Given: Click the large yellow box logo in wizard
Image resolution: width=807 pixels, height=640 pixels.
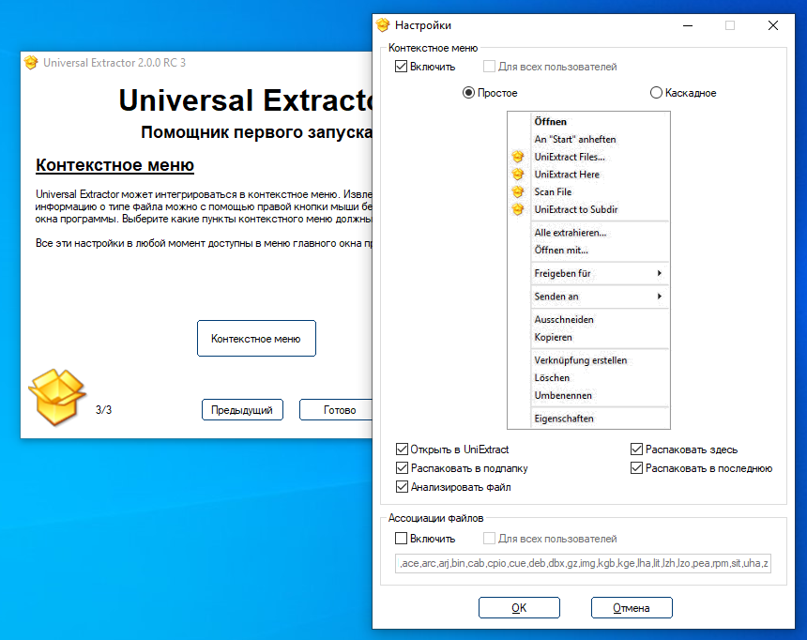Looking at the screenshot, I should [x=56, y=396].
